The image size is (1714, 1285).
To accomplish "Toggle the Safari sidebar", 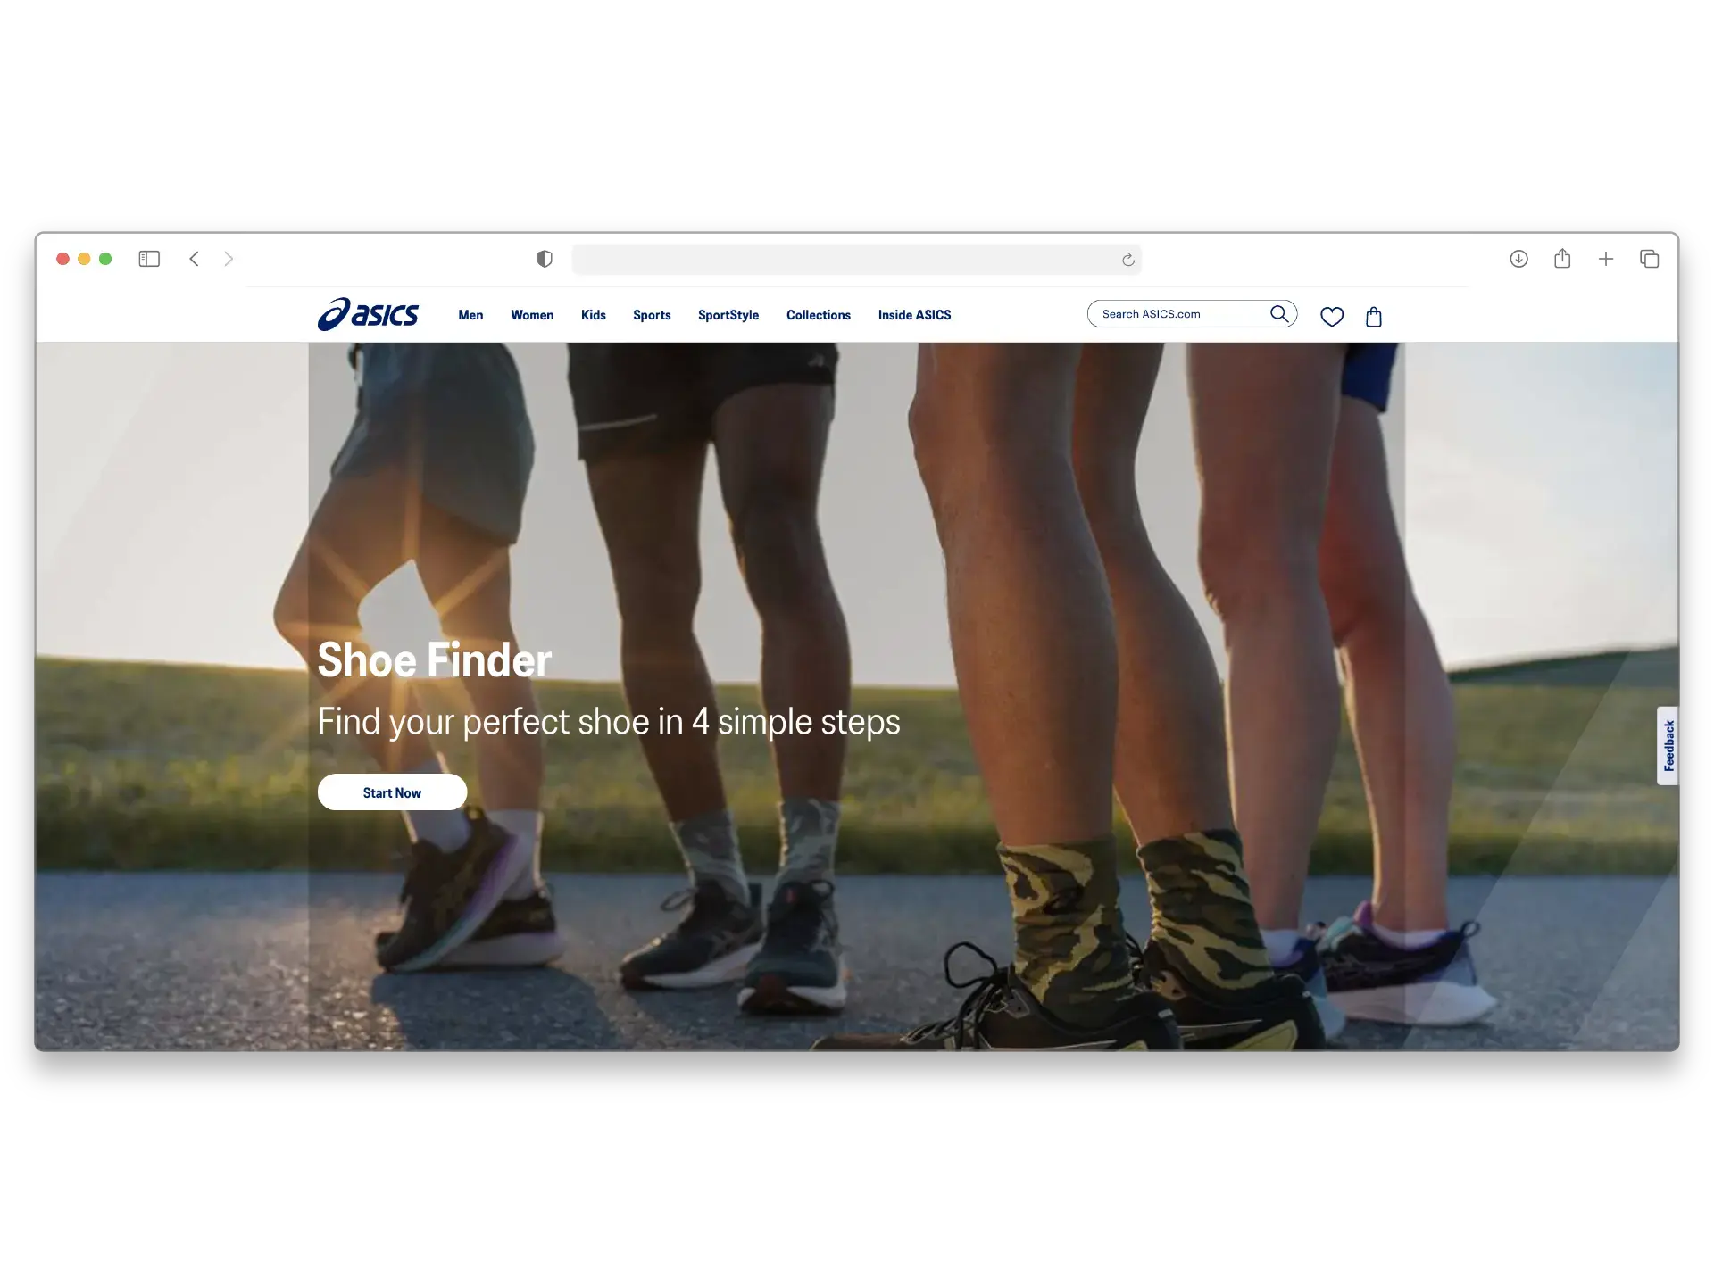I will pos(148,259).
